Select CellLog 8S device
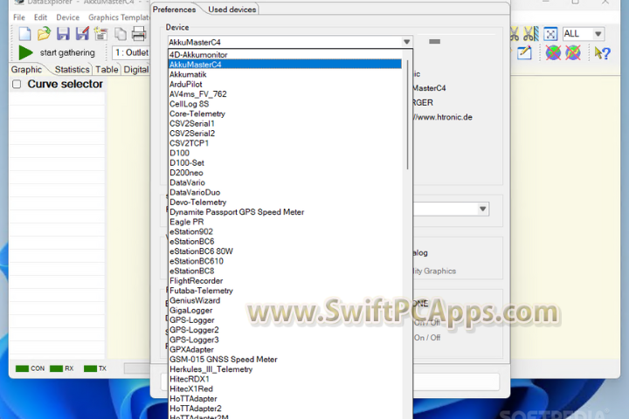Image resolution: width=629 pixels, height=419 pixels. tap(285, 104)
